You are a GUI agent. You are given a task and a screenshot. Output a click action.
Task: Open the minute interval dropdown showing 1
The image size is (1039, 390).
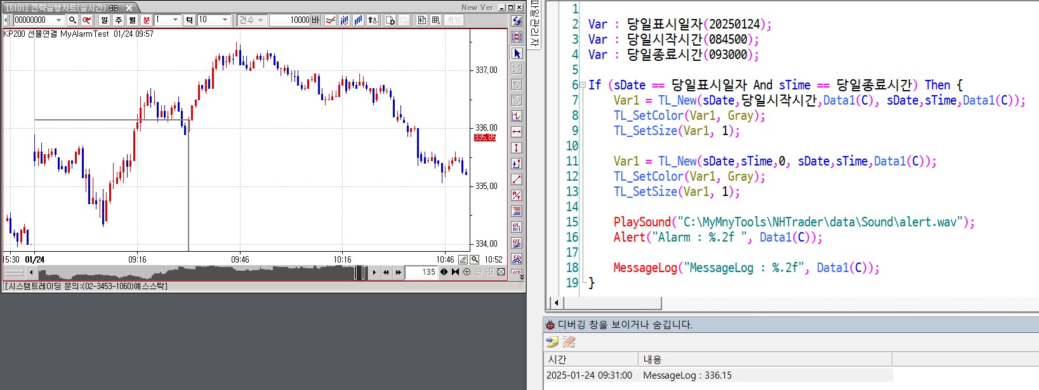[x=176, y=20]
